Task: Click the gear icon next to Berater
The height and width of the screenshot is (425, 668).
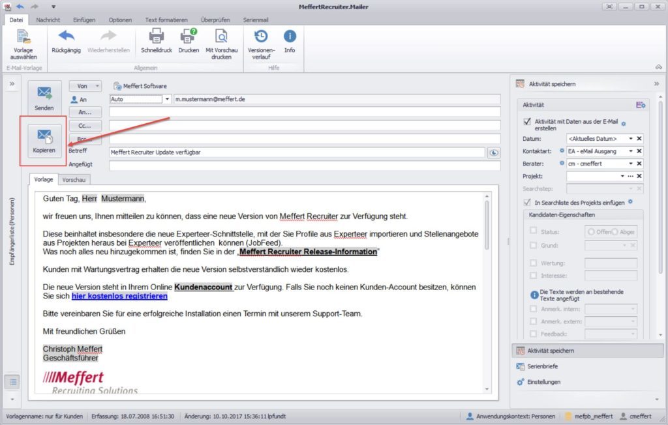Action: coord(562,163)
